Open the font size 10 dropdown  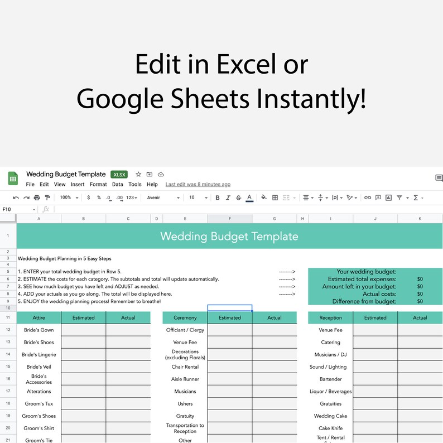(198, 198)
